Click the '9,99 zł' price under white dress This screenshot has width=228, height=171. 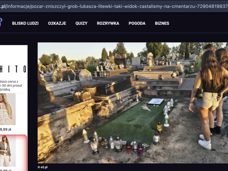tap(5, 129)
